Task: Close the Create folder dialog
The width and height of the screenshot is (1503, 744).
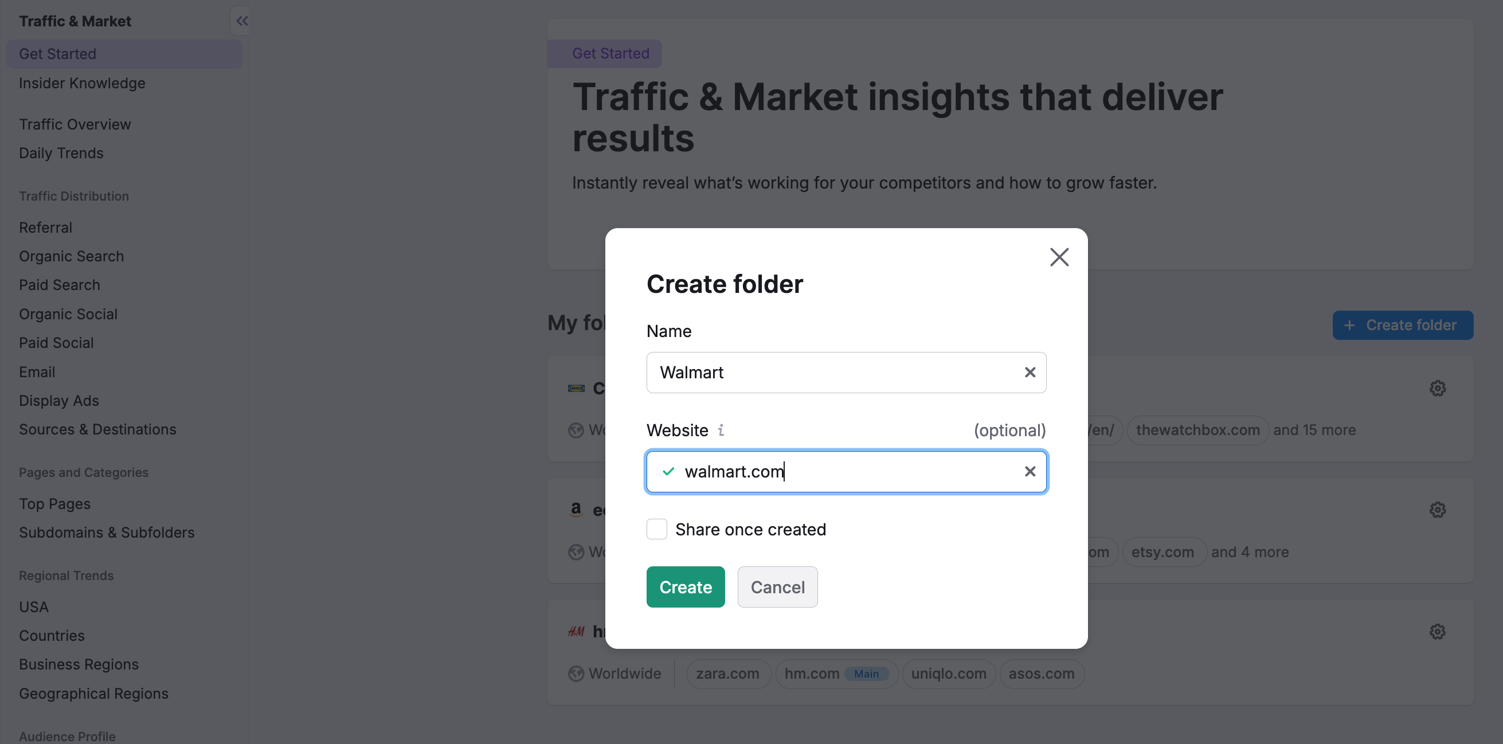Action: point(1059,257)
